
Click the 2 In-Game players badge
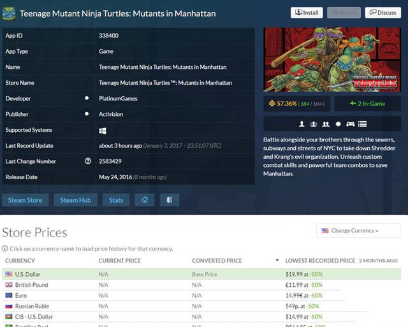(x=367, y=103)
